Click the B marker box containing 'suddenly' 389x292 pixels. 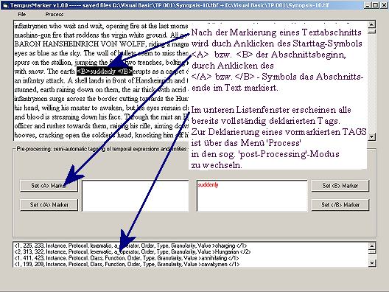252,196
